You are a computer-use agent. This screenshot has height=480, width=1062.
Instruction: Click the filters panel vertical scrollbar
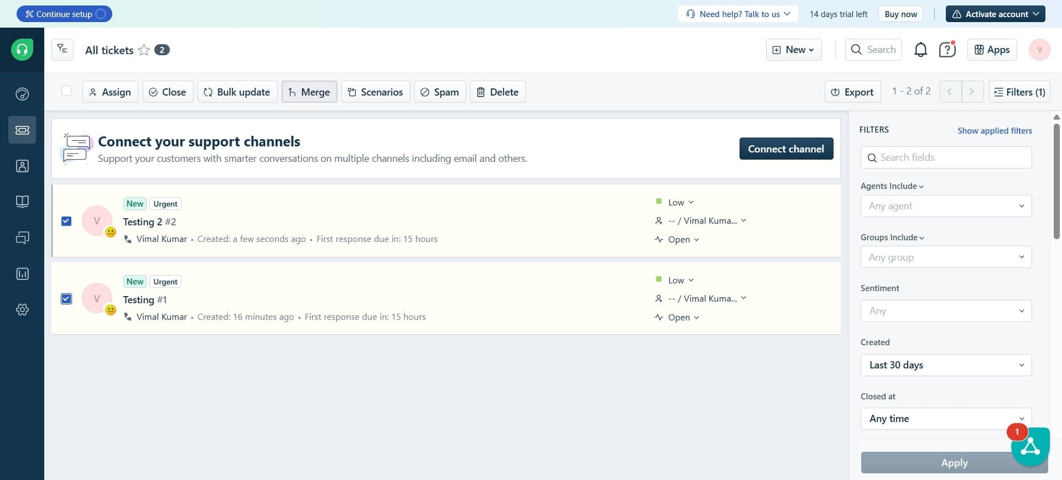click(x=1056, y=182)
